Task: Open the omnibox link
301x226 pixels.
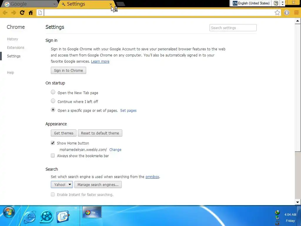Action: point(152,177)
